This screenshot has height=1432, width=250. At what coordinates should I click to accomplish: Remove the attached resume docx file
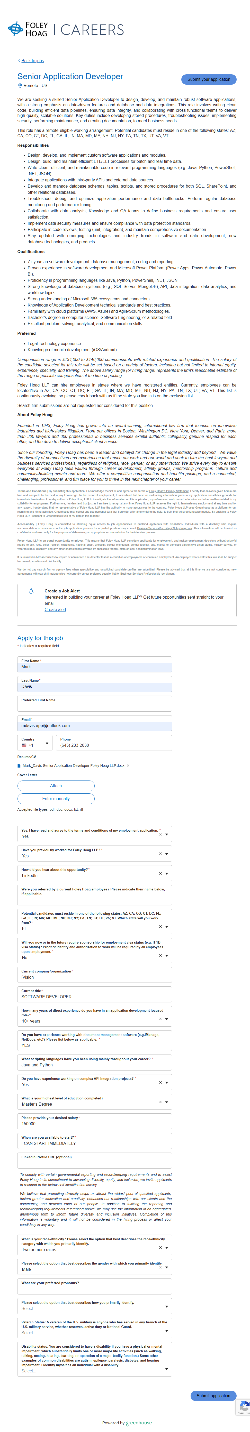point(128,766)
